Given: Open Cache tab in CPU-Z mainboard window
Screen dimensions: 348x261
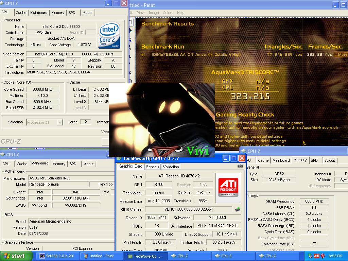Looking at the screenshot, I should click(x=22, y=164).
